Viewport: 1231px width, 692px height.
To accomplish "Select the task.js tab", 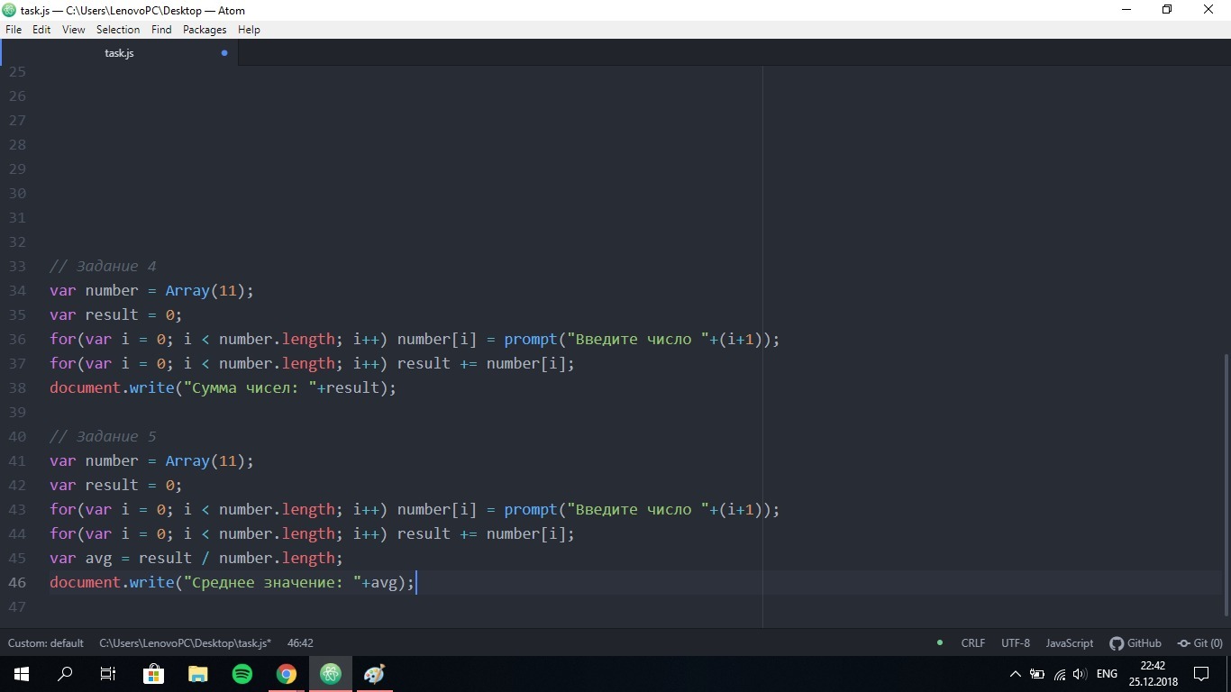I will [119, 53].
